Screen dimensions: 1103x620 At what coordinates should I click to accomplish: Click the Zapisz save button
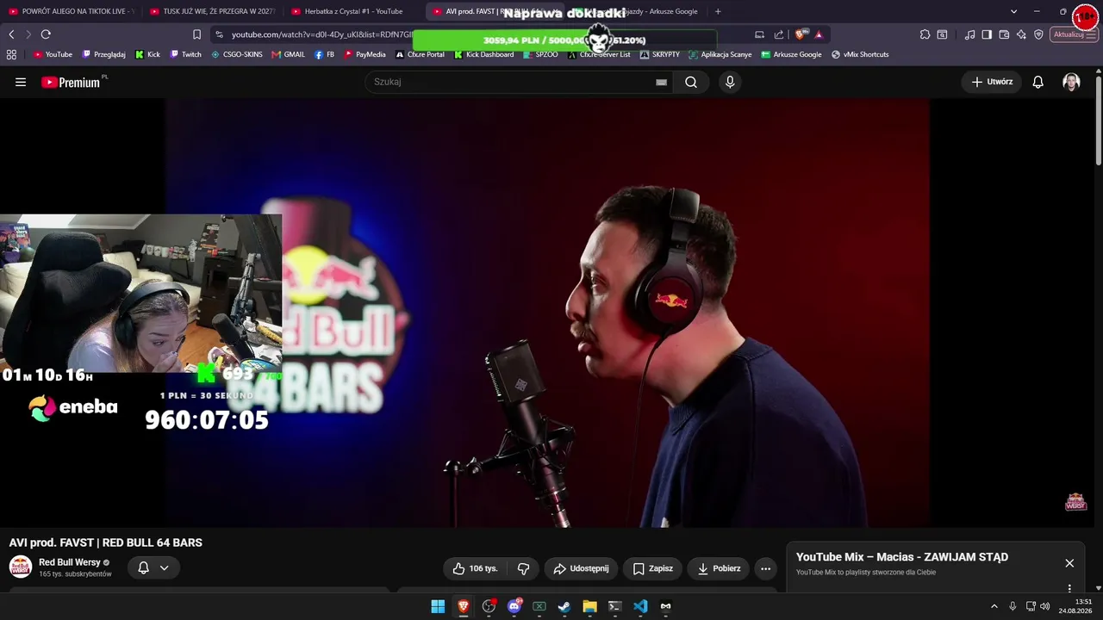[x=652, y=568]
